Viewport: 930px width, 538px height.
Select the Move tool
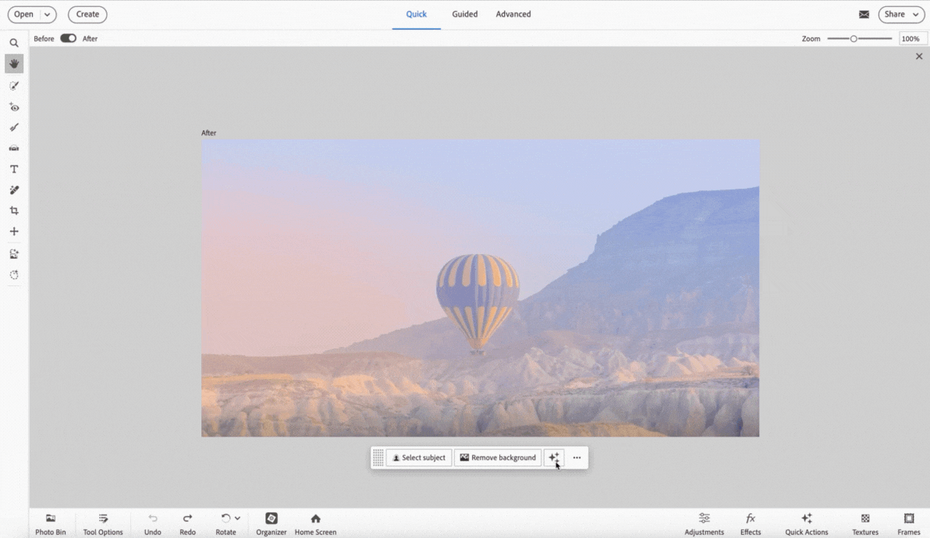pos(14,232)
